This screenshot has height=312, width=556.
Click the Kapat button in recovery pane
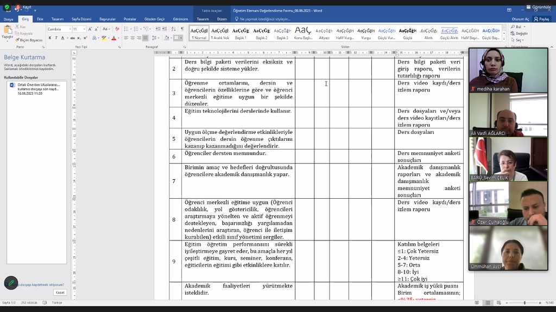(x=60, y=292)
